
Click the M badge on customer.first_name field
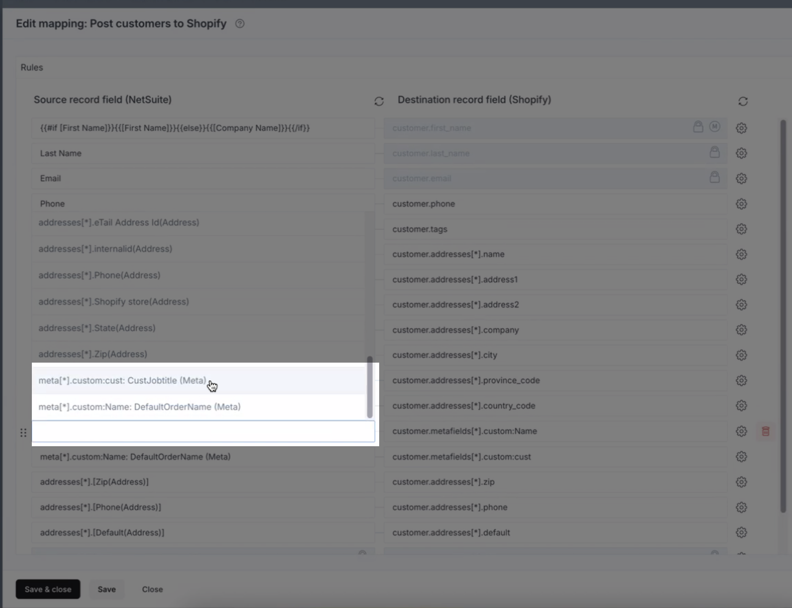715,127
